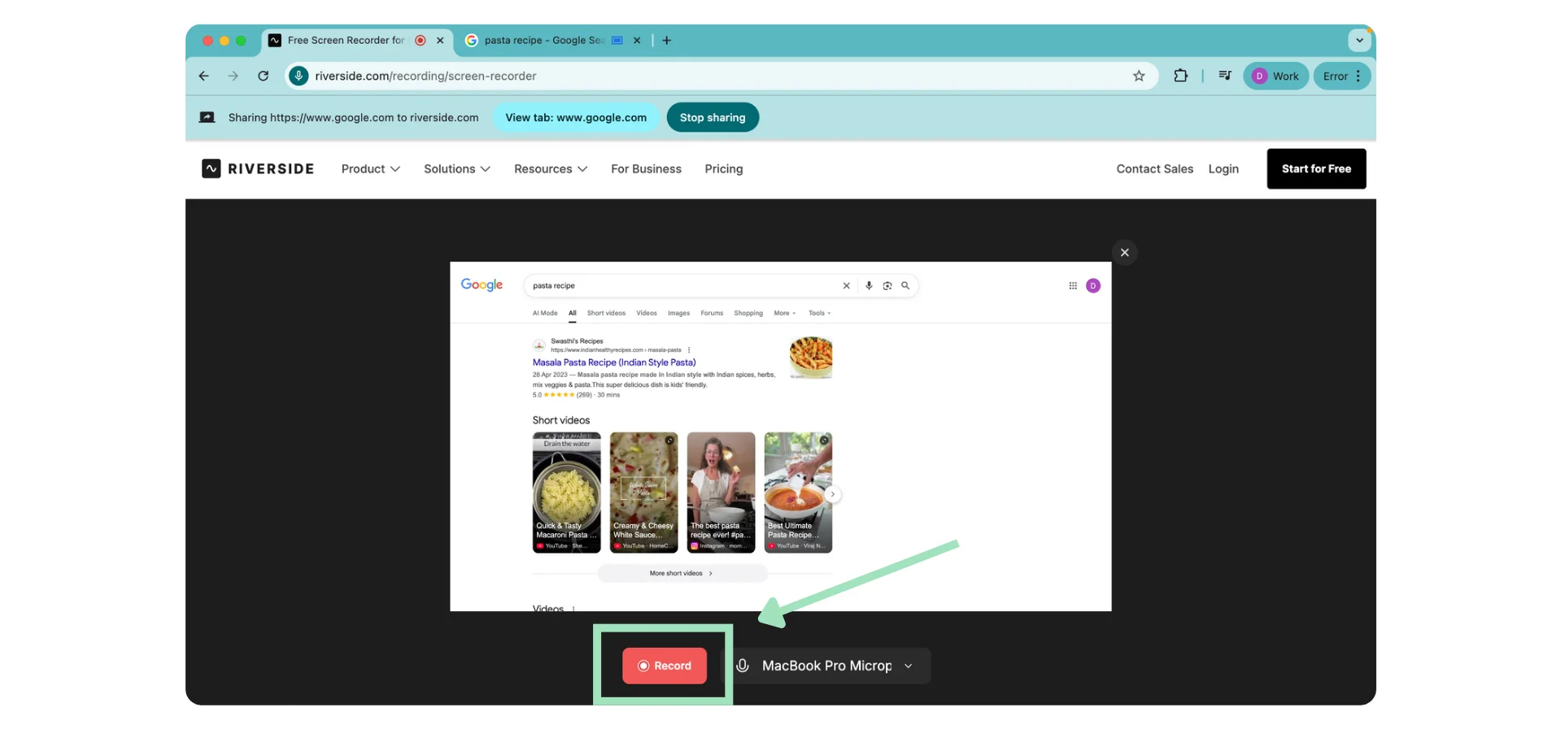The height and width of the screenshot is (729, 1561).
Task: Expand the Solutions menu
Action: (456, 169)
